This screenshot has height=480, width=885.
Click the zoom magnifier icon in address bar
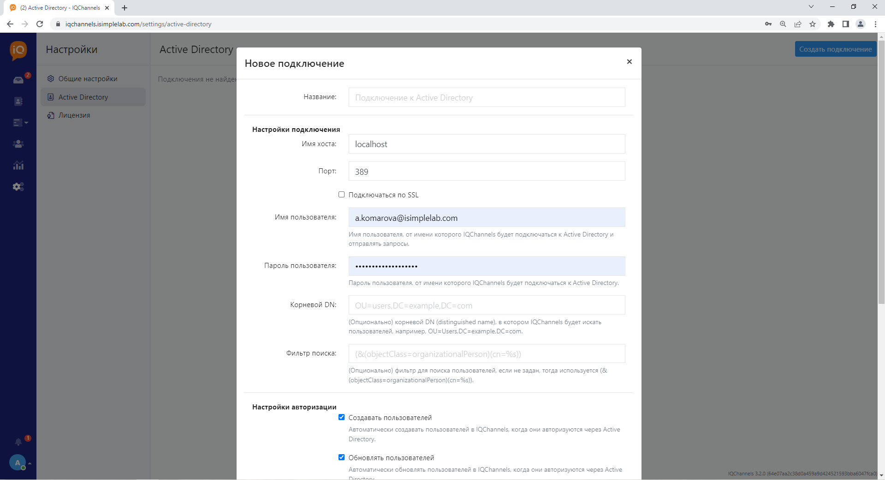[x=783, y=24]
